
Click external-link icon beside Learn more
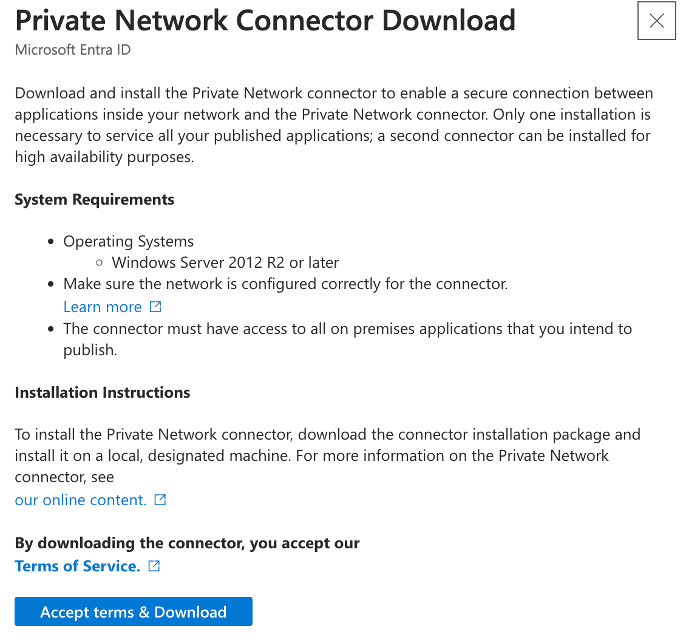tap(155, 307)
